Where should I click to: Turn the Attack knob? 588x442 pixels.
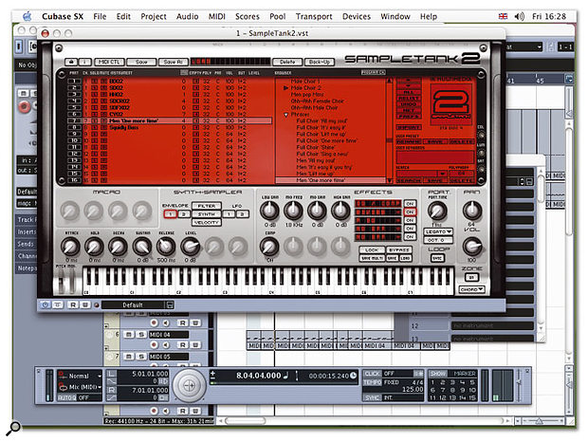[x=70, y=247]
